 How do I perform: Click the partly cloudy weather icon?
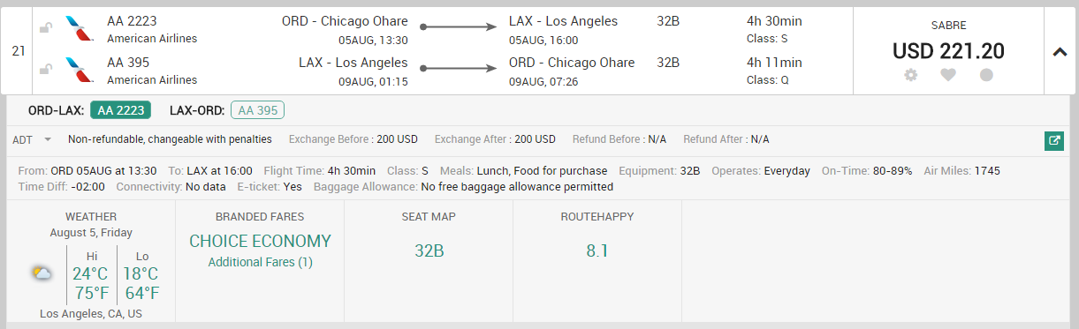click(x=42, y=273)
